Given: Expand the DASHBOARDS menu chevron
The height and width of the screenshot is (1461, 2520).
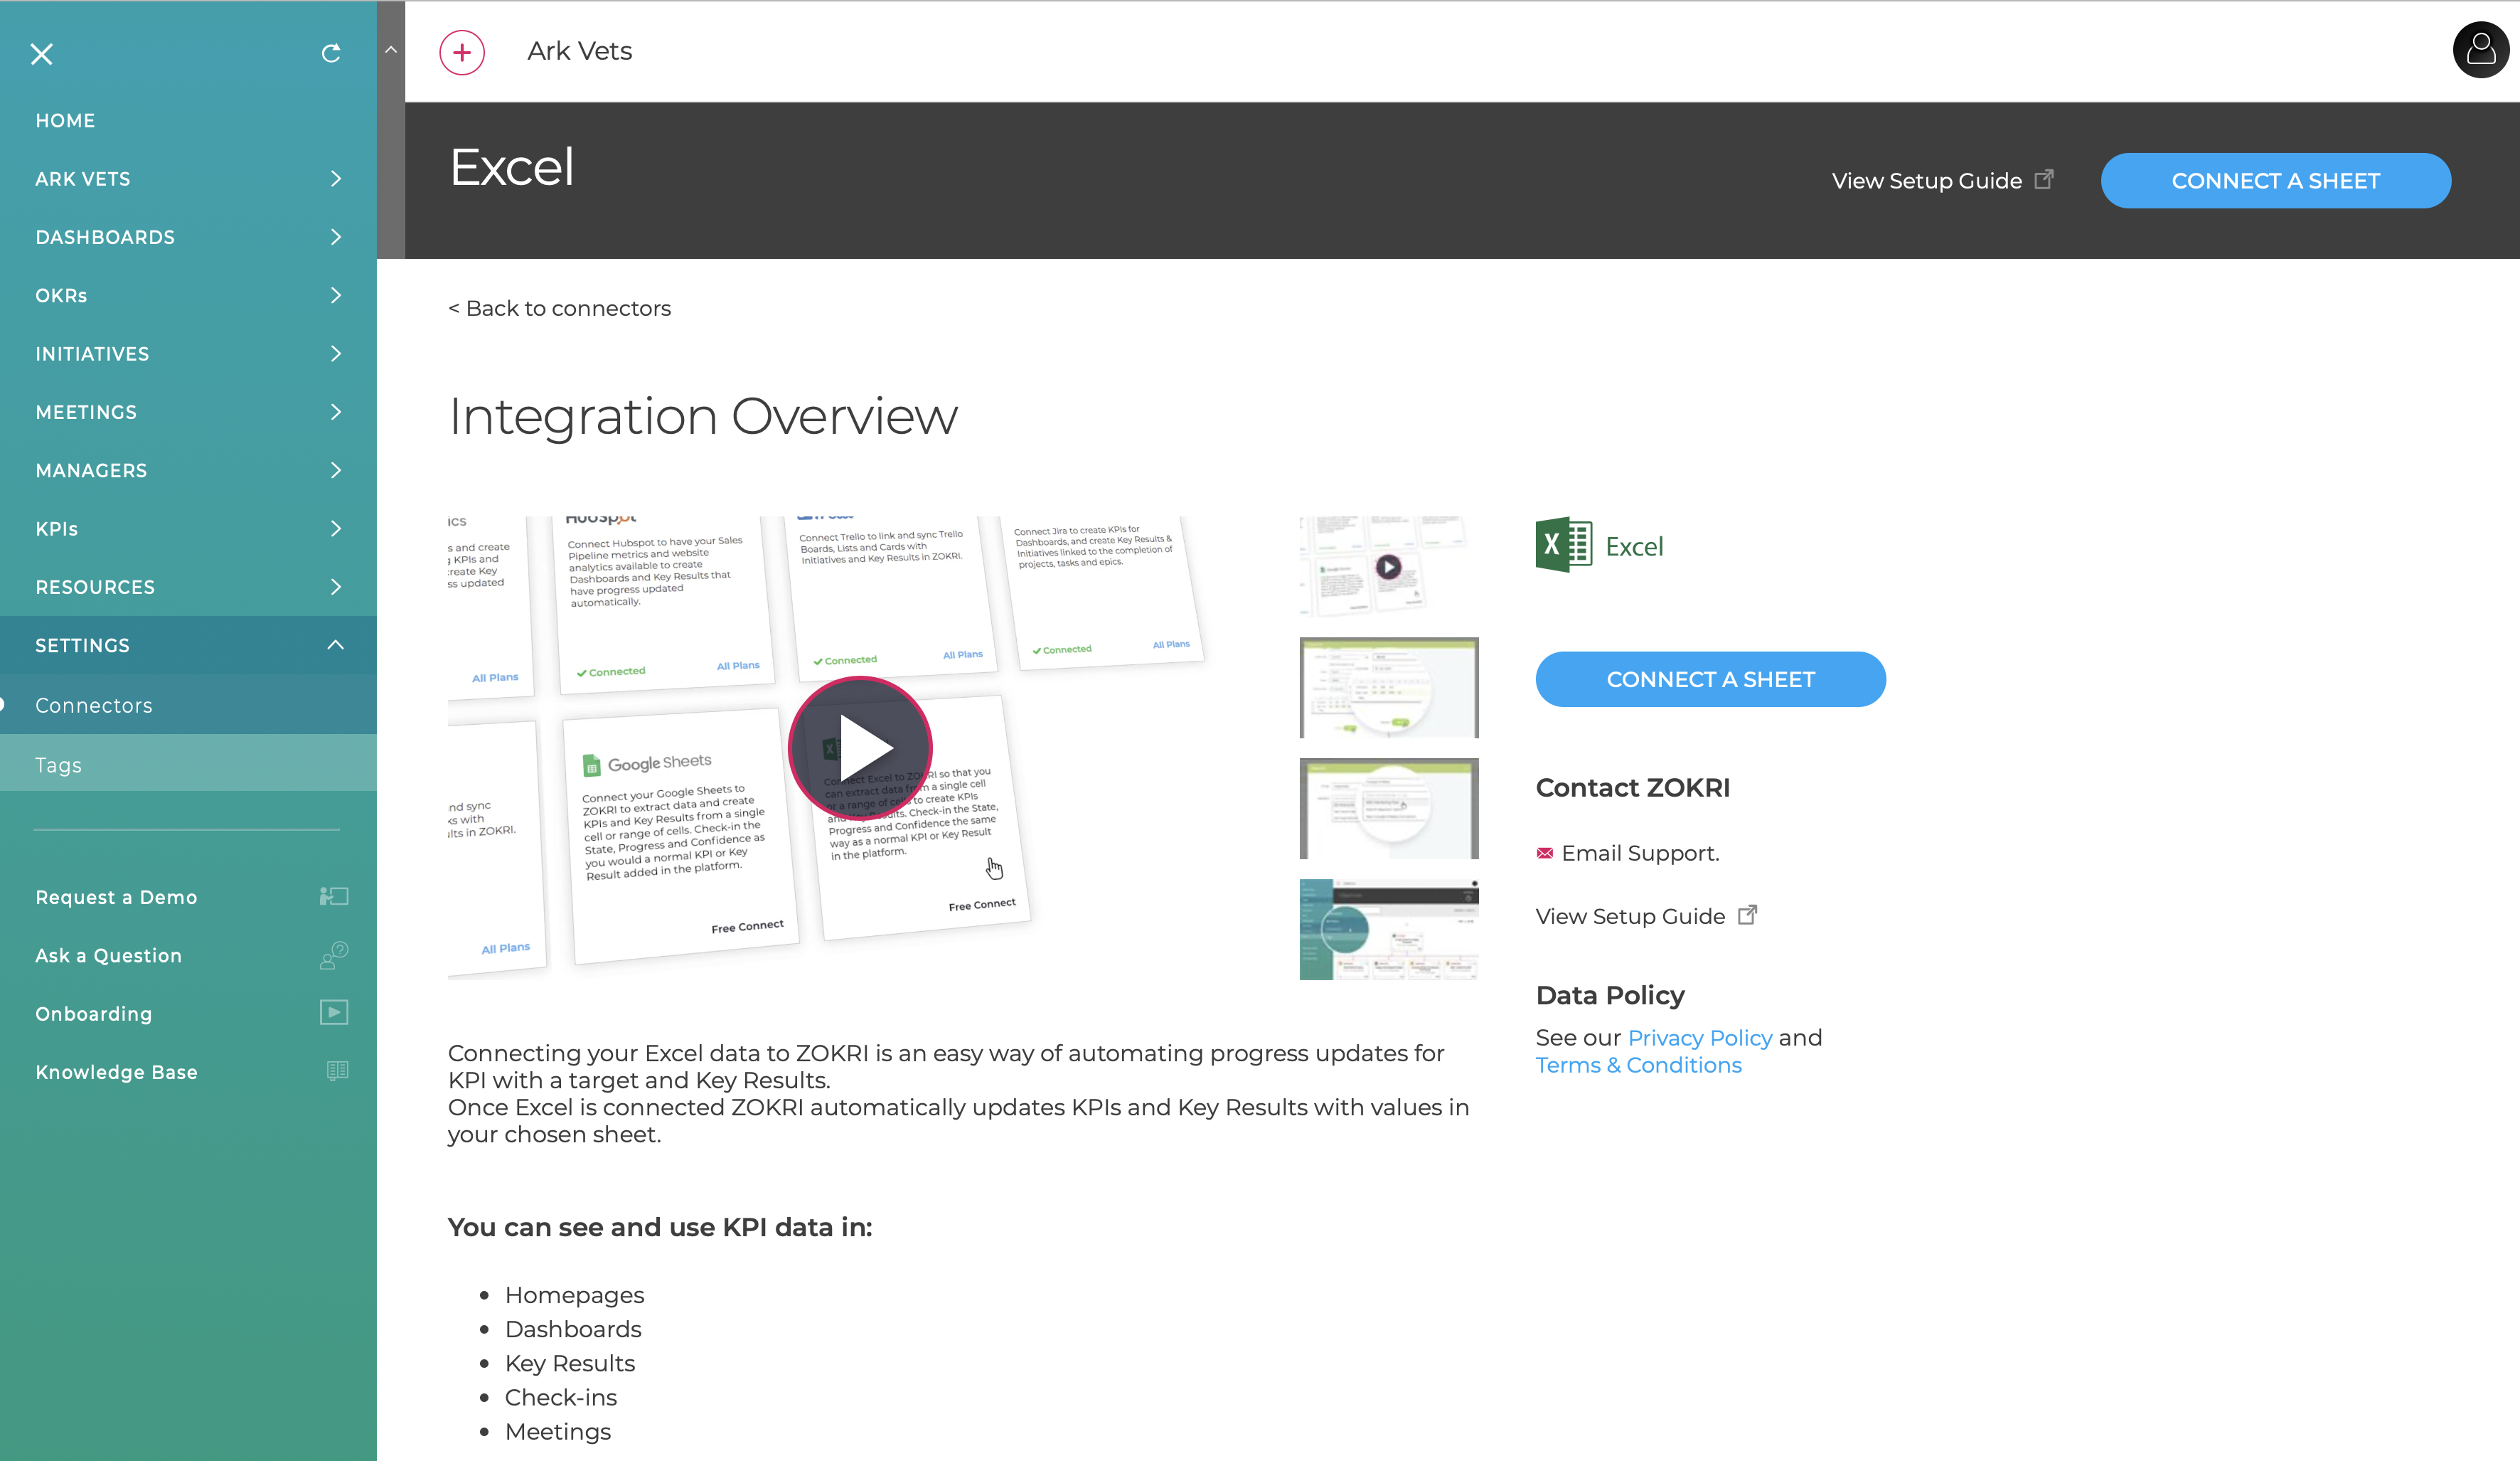Looking at the screenshot, I should pos(336,237).
